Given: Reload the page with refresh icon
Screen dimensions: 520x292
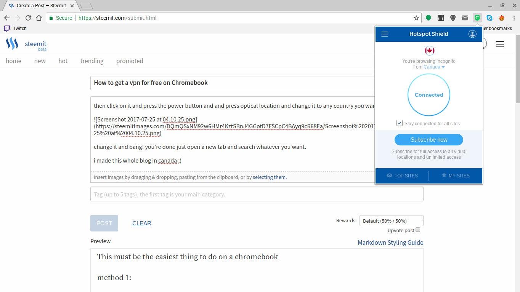Looking at the screenshot, I should pyautogui.click(x=28, y=18).
